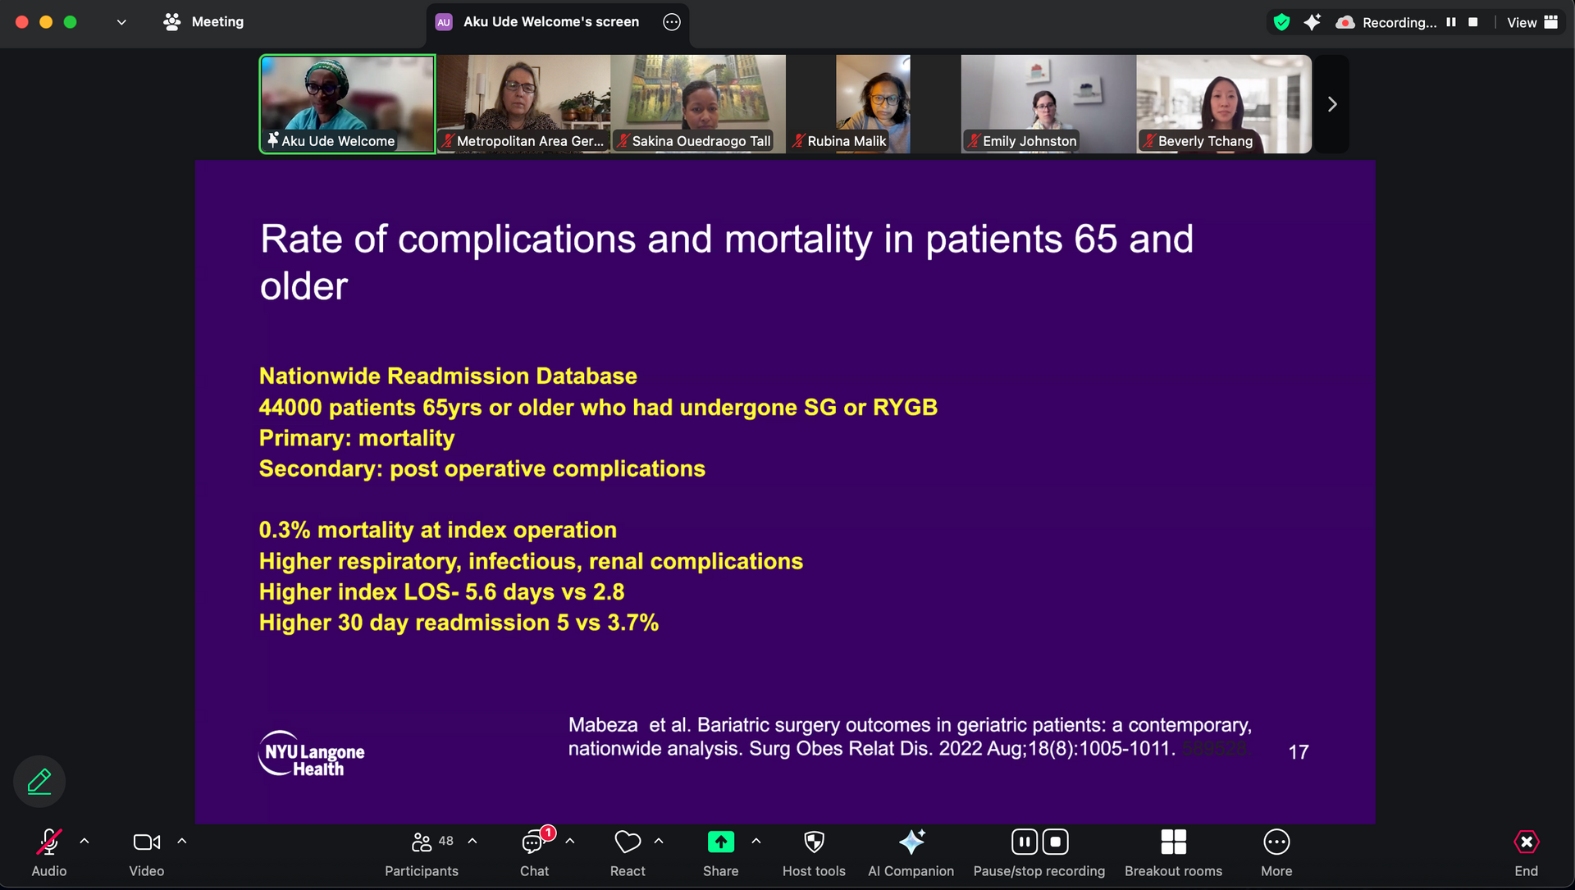Open Breakout rooms grid icon
Screen dimensions: 1575x890
[x=1173, y=842]
